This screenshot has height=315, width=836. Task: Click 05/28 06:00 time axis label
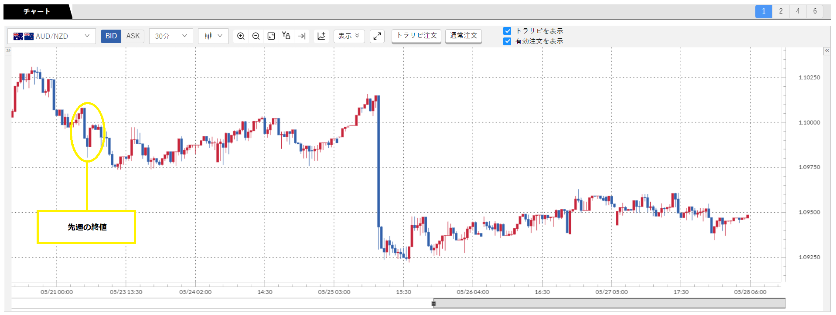coord(750,292)
